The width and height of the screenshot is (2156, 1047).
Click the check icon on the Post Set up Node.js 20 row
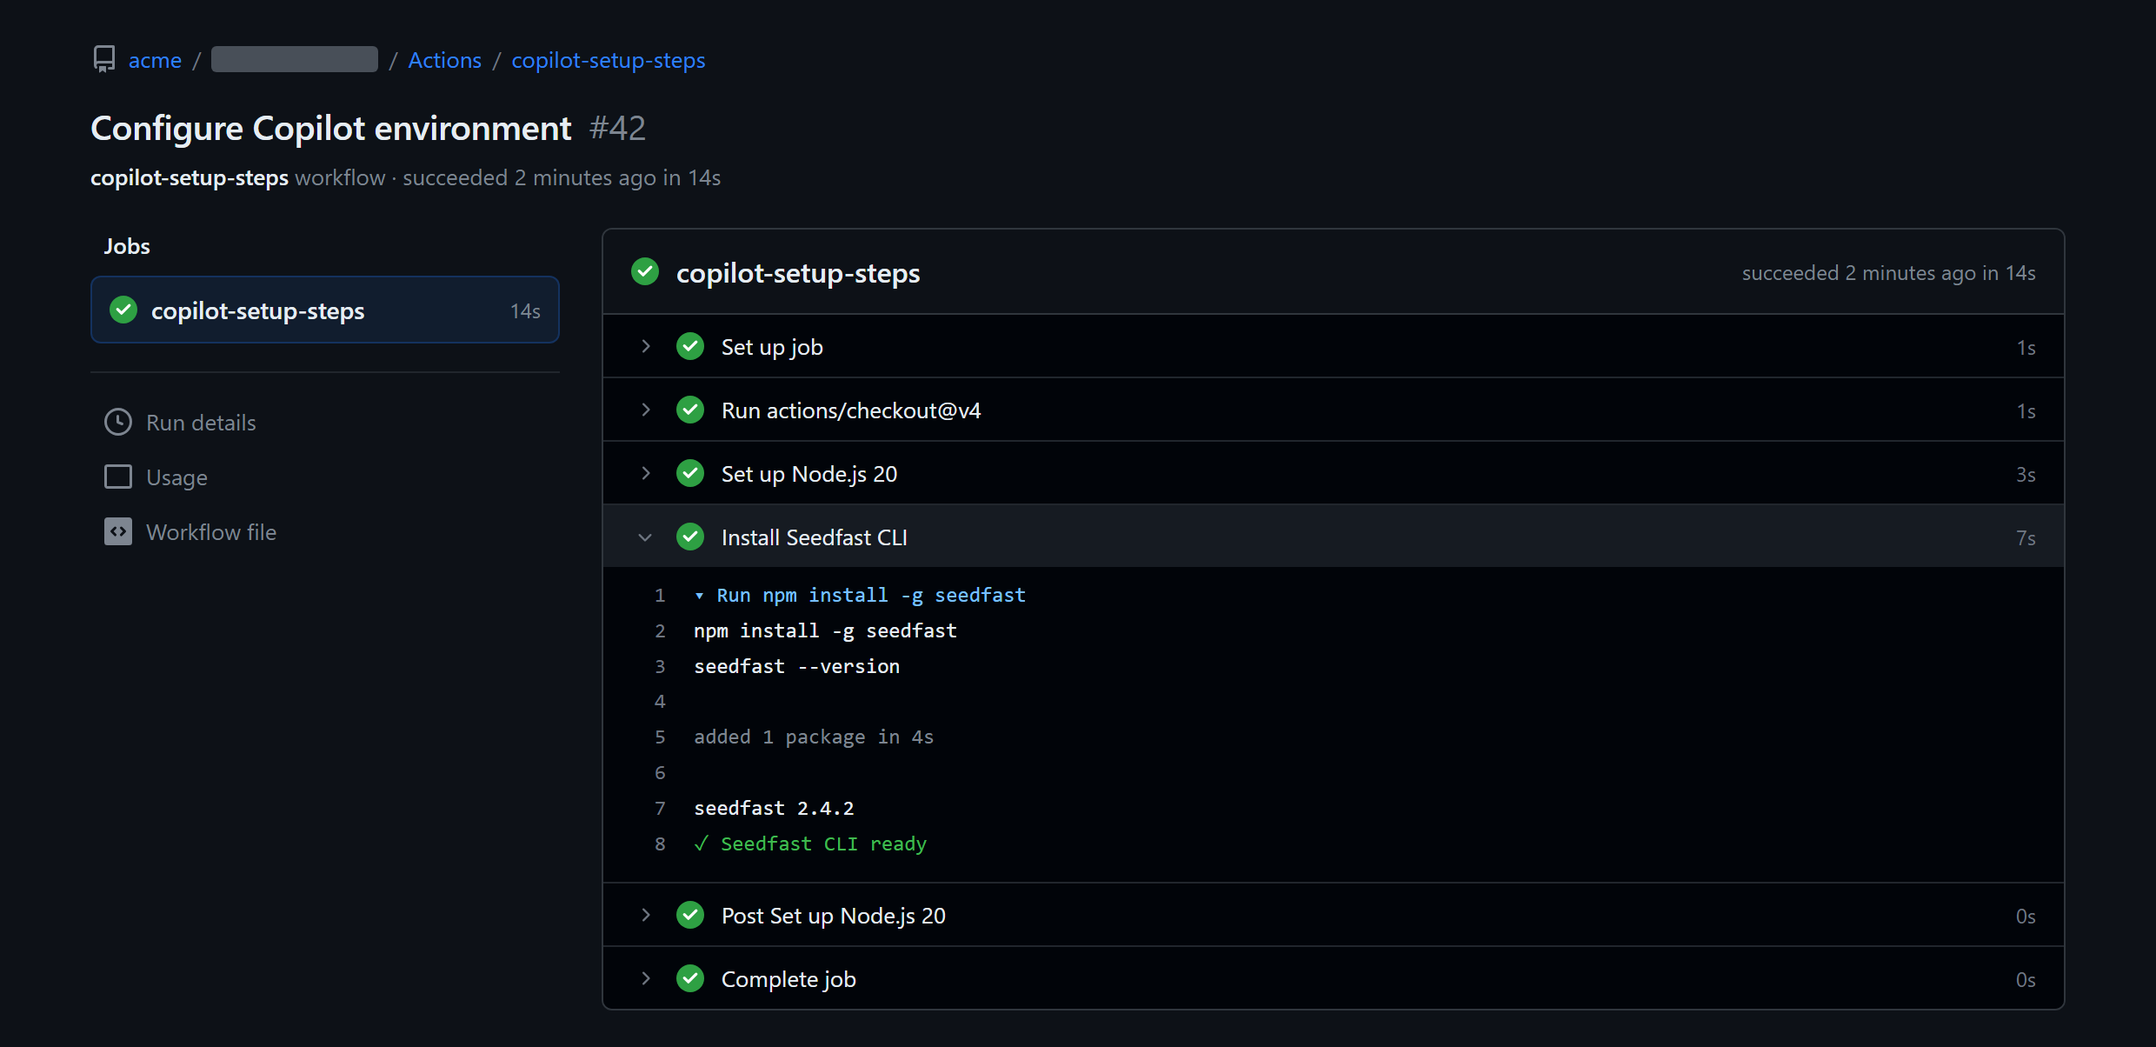[690, 915]
